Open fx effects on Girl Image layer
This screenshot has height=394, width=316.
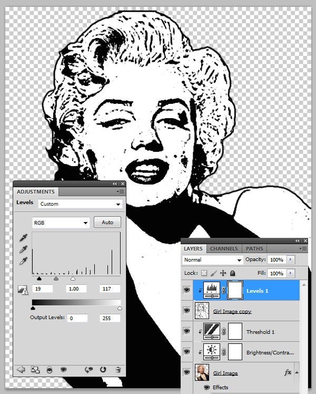tap(288, 372)
